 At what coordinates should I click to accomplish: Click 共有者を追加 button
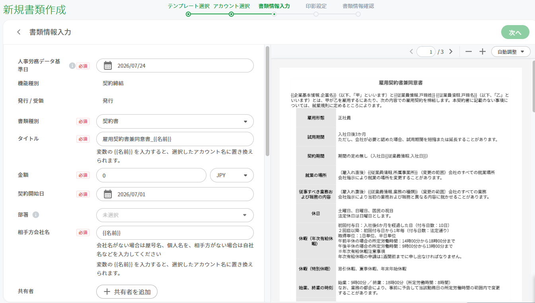(x=127, y=292)
